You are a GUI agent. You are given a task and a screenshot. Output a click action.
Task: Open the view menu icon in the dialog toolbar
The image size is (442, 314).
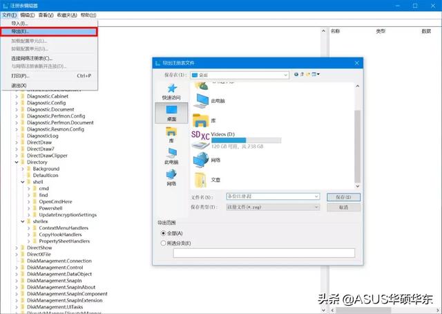pos(316,74)
